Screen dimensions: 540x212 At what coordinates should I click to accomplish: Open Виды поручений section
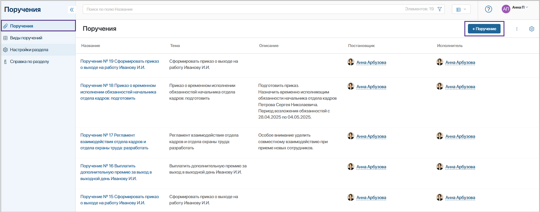tap(26, 38)
